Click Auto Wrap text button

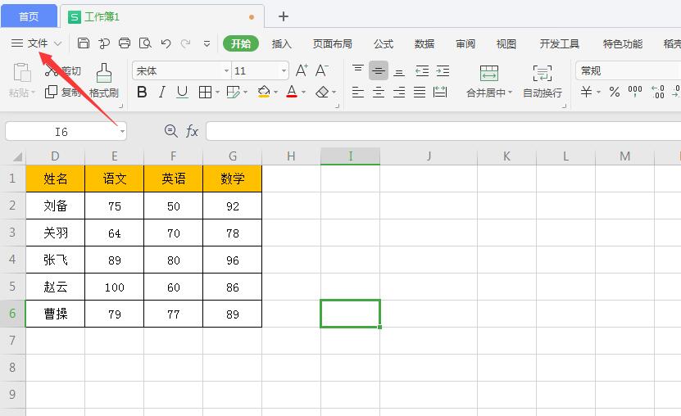pos(543,81)
